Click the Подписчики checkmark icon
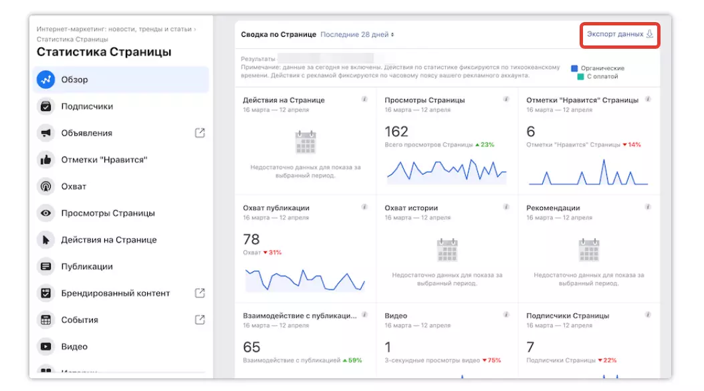Screen dimensions: 704x391 pyautogui.click(x=45, y=106)
